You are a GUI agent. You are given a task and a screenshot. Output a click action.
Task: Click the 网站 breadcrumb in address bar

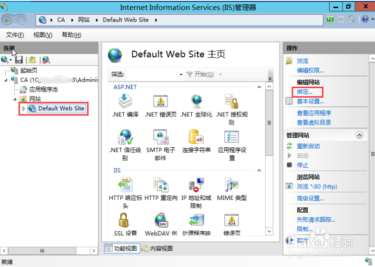tap(83, 20)
